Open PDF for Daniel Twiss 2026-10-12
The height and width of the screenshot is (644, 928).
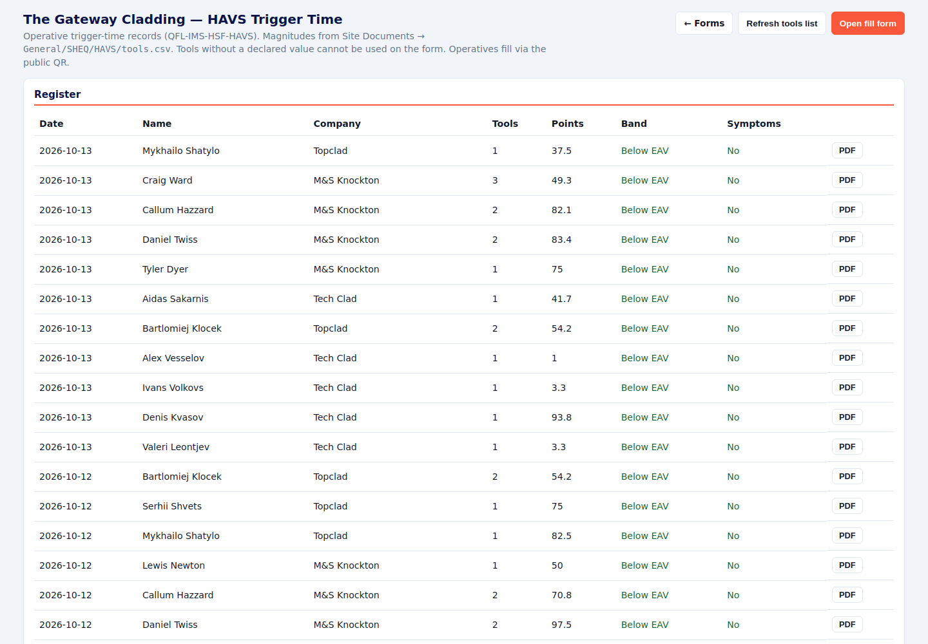coord(847,625)
